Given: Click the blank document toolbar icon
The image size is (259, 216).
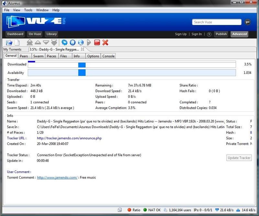Looking at the screenshot, I should click(x=17, y=43).
